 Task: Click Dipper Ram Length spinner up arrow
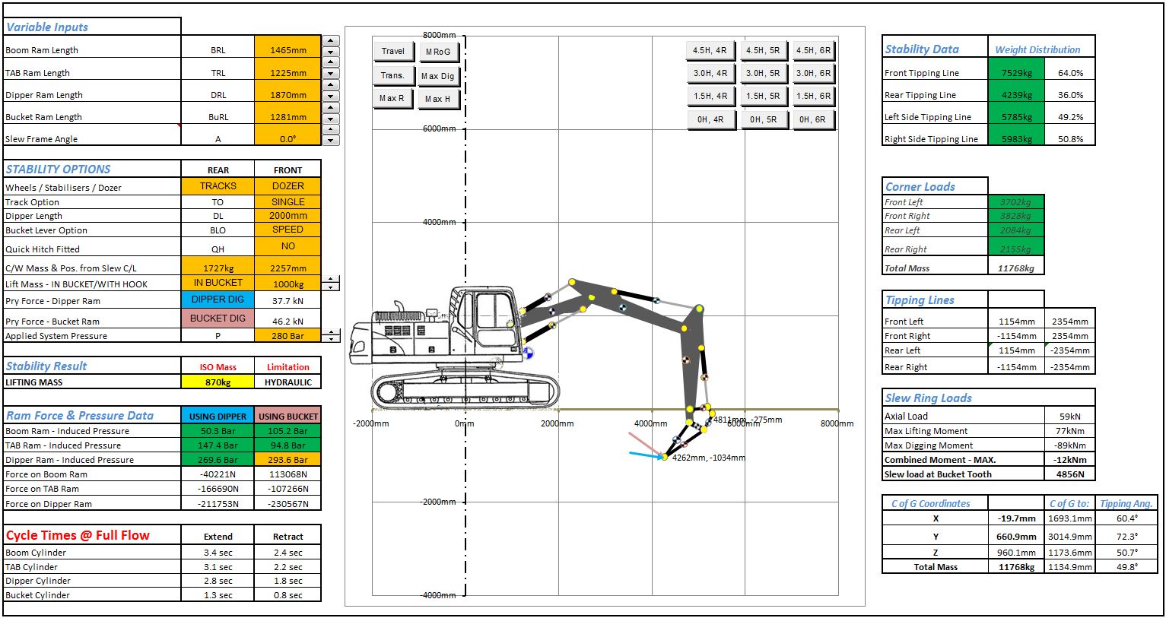pos(330,85)
